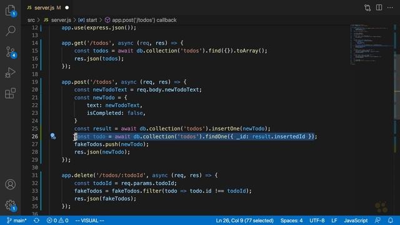Change end of line sequence LF

tap(334, 221)
